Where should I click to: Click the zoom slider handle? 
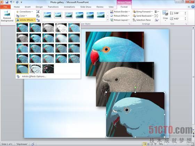point(175,144)
